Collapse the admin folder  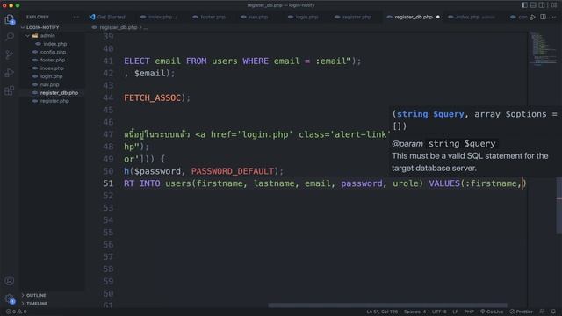tap(47, 35)
